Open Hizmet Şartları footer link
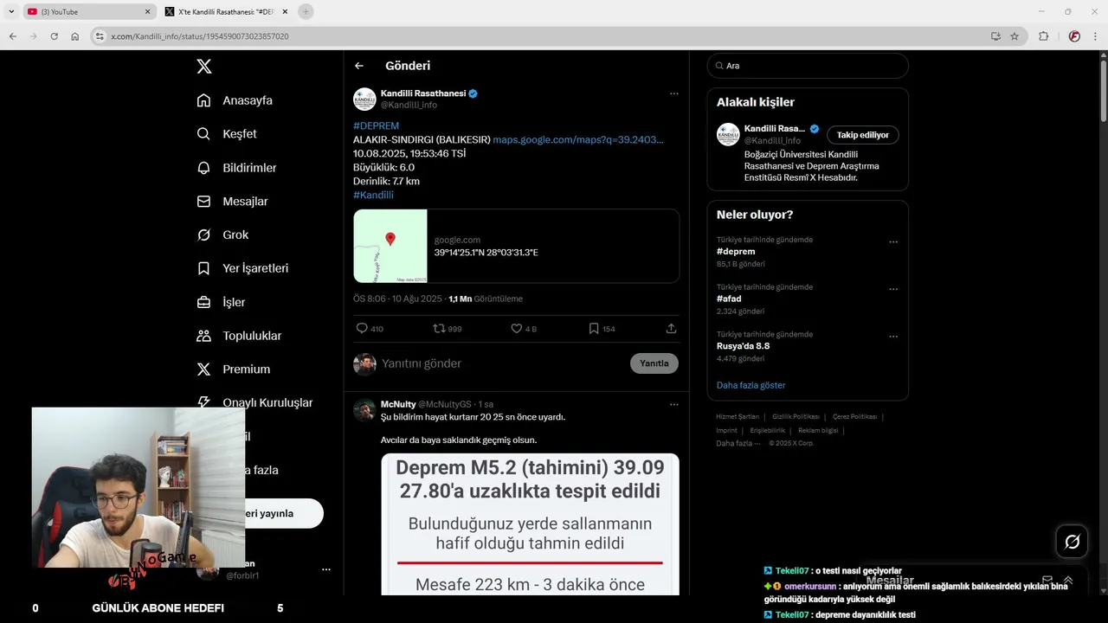Image resolution: width=1108 pixels, height=623 pixels. point(738,417)
